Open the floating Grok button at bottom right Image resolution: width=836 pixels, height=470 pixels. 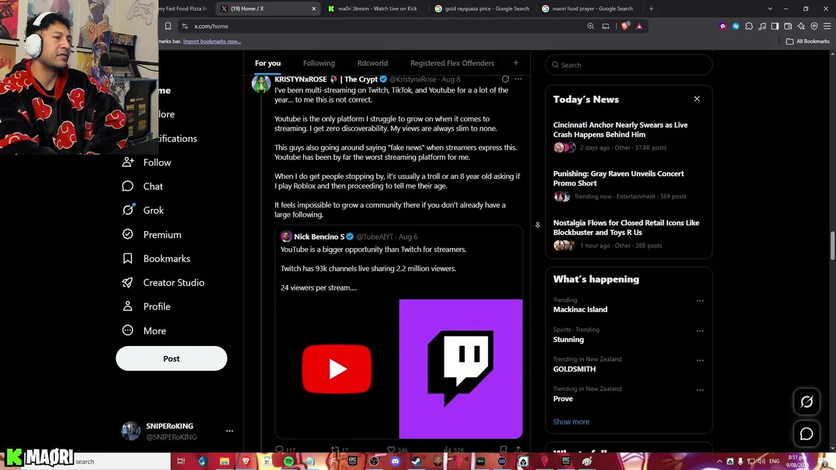click(807, 402)
